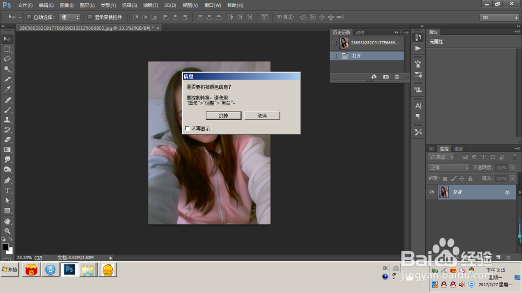
Task: Create new snapshot camera icon in History panel
Action: pyautogui.click(x=386, y=77)
